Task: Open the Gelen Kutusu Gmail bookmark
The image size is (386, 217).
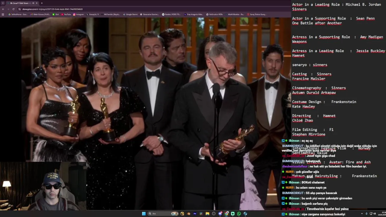Action: coord(40,14)
